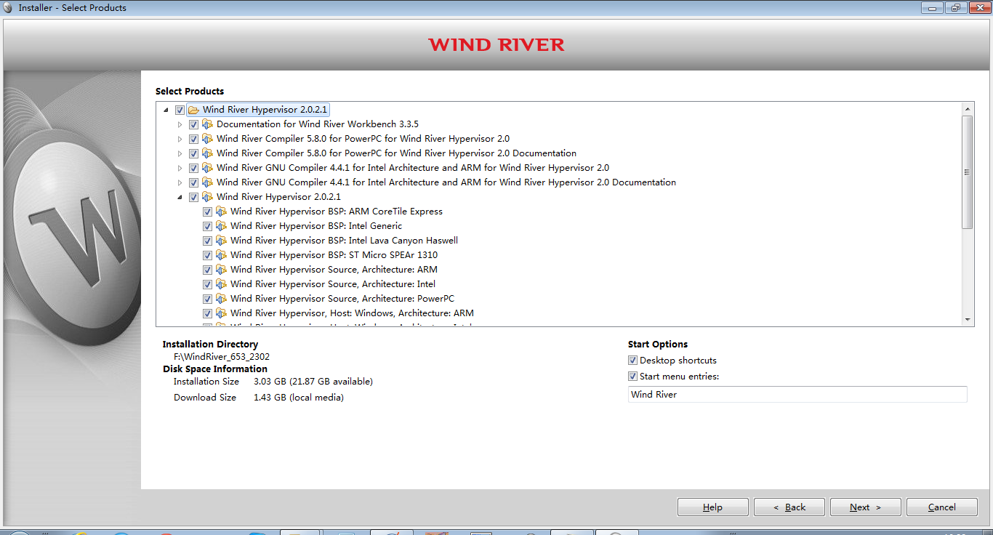The height and width of the screenshot is (535, 993).
Task: Click product list scroll down arrow
Action: 967,320
